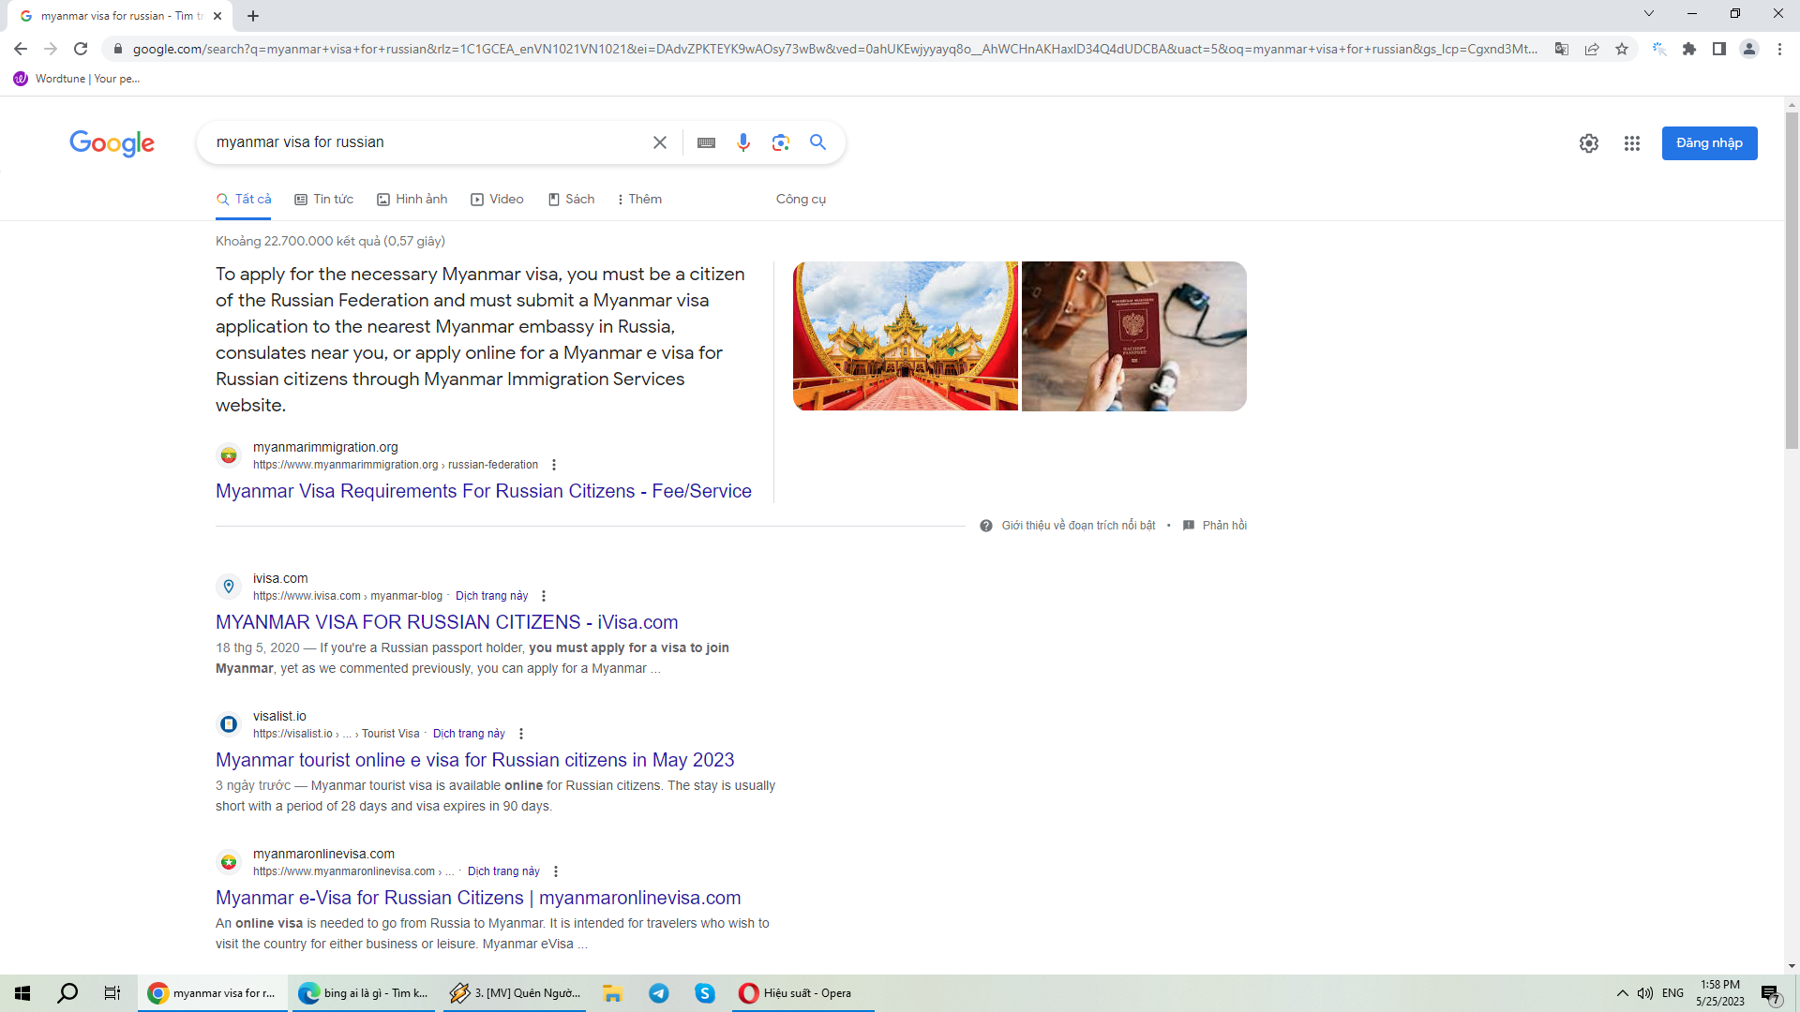Viewport: 1800px width, 1012px height.
Task: Open File Explorer from the taskbar
Action: [613, 993]
